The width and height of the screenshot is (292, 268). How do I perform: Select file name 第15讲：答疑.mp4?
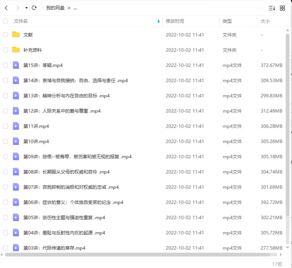point(43,65)
